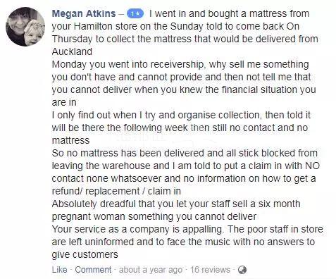Open Megan Atkins' profile picture
Image resolution: width=336 pixels, height=279 pixels.
tap(25, 27)
